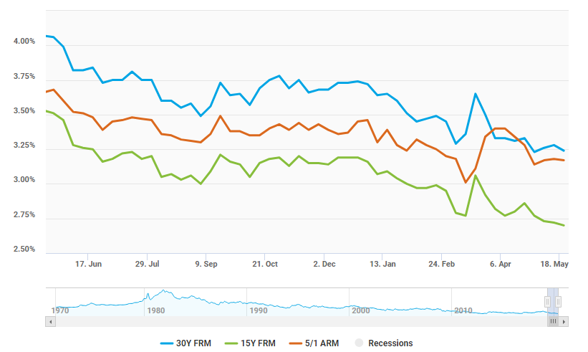The height and width of the screenshot is (352, 588).
Task: Click the 2010 label in navigator
Action: pyautogui.click(x=463, y=310)
